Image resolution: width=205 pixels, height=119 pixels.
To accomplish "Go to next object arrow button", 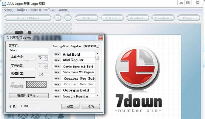I will (68, 18).
